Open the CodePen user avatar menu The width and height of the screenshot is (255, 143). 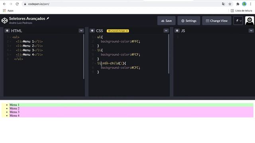(249, 21)
